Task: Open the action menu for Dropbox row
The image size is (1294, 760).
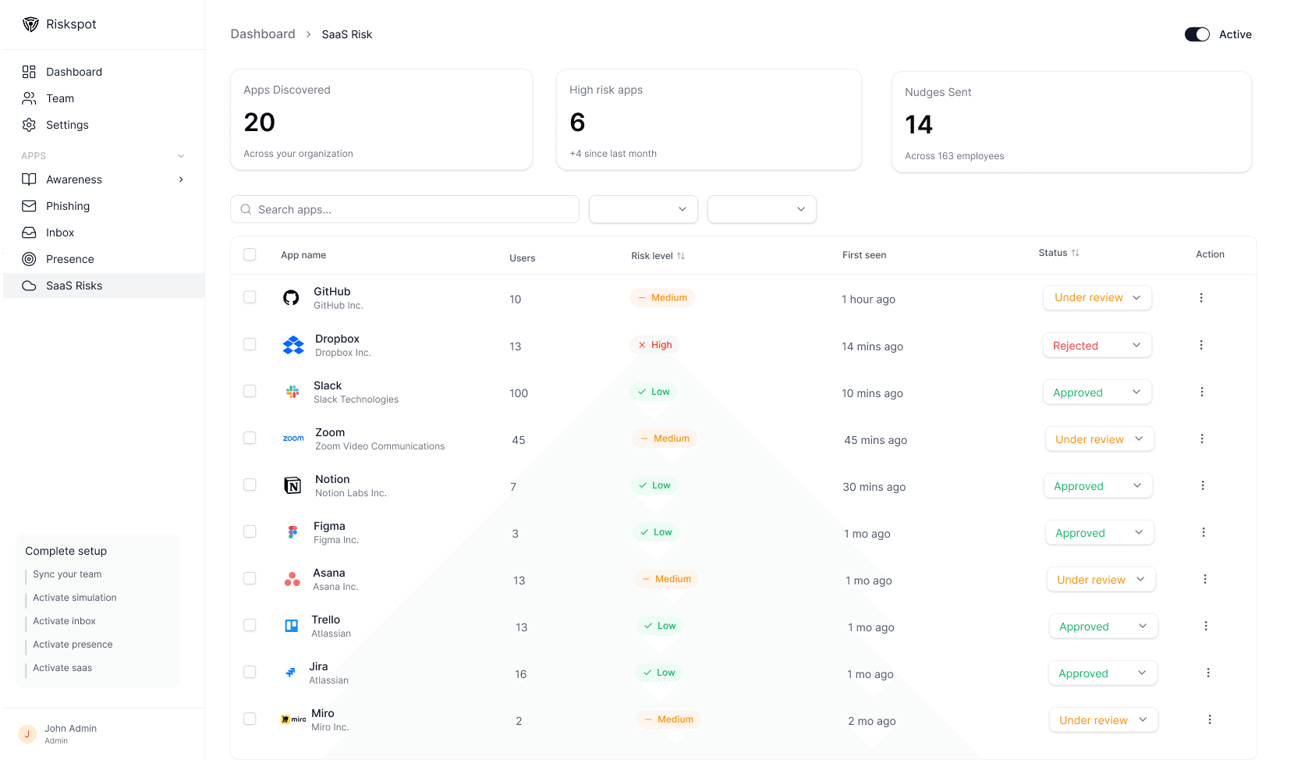Action: click(1201, 345)
